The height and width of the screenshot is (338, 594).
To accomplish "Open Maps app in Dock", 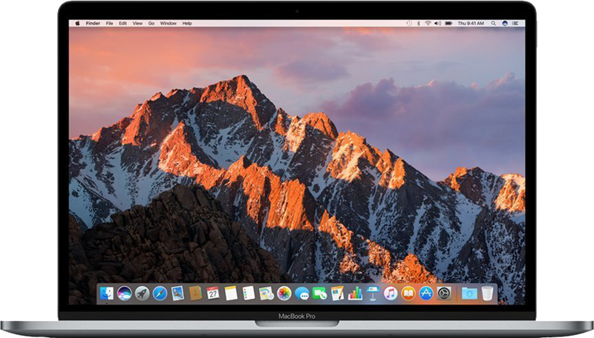I will 267,293.
